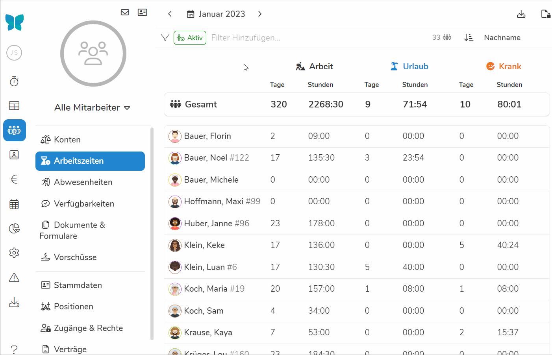Open the Nachname sort dropdown
This screenshot has width=552, height=355.
pyautogui.click(x=502, y=37)
